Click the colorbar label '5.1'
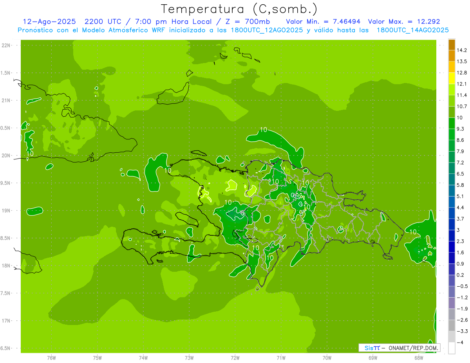 click(461, 196)
